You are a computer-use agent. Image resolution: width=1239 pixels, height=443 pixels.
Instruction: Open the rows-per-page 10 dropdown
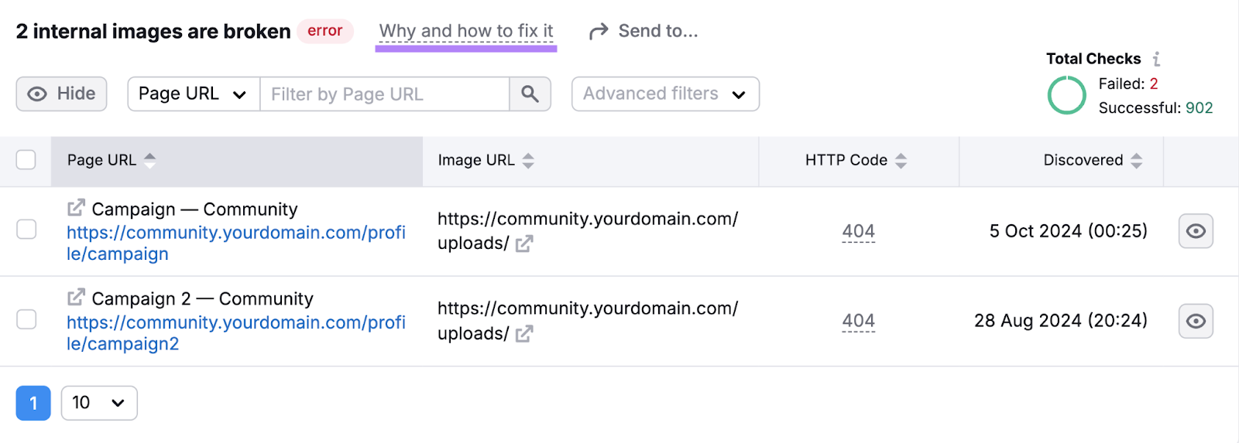[99, 403]
